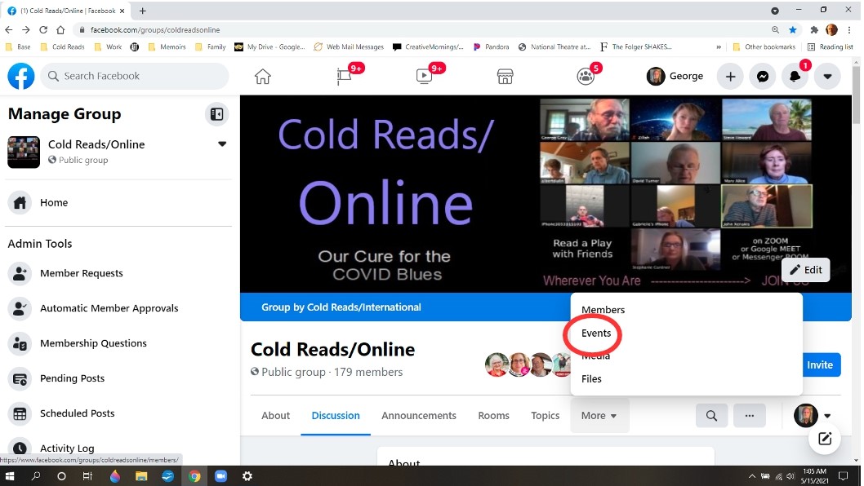Image resolution: width=864 pixels, height=486 pixels.
Task: Click Edit on the cover photo
Action: [805, 270]
